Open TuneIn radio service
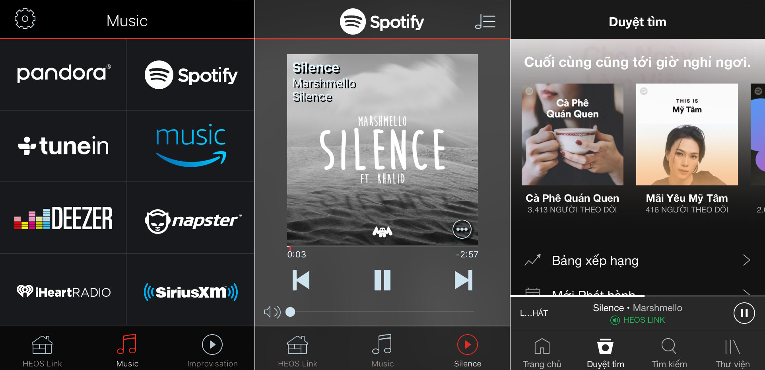This screenshot has height=370, width=765. tap(64, 146)
